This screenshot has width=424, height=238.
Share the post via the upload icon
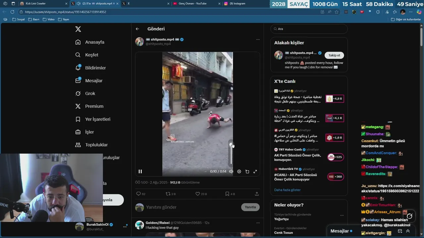click(257, 194)
